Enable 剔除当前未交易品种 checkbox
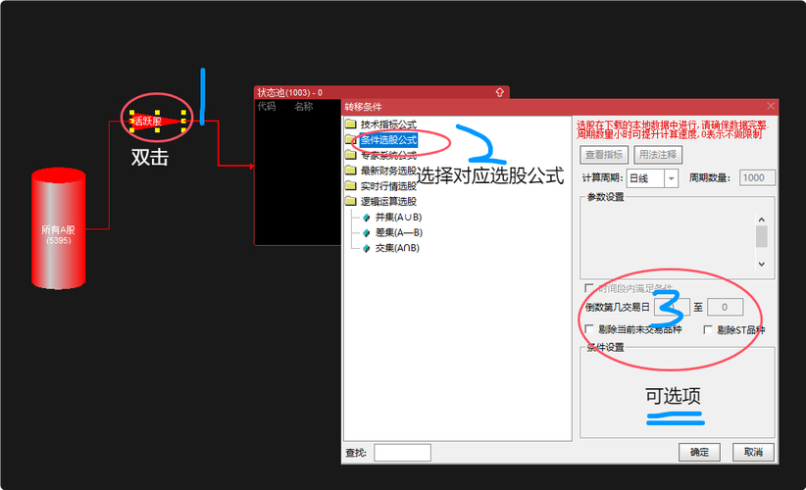Screen dimensions: 806x490 pyautogui.click(x=589, y=328)
